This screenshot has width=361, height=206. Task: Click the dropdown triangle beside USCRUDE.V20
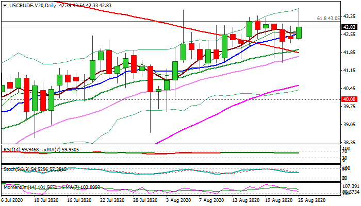pyautogui.click(x=5, y=6)
